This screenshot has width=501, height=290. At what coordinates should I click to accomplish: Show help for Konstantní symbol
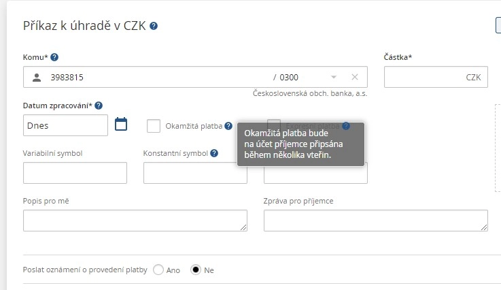tap(214, 153)
